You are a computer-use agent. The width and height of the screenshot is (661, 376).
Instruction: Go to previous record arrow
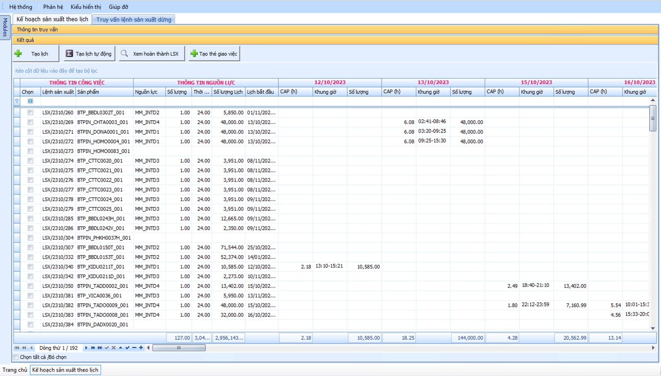[31, 348]
